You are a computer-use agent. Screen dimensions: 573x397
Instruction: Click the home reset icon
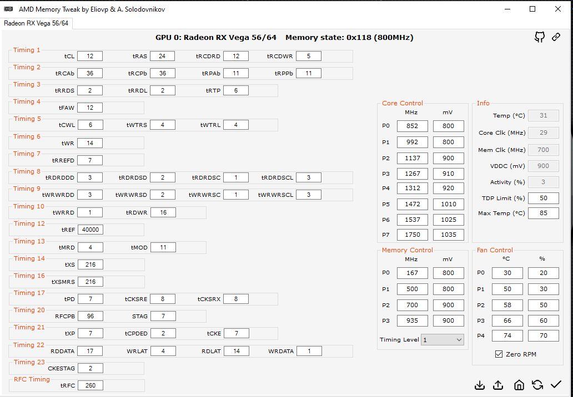coord(519,385)
